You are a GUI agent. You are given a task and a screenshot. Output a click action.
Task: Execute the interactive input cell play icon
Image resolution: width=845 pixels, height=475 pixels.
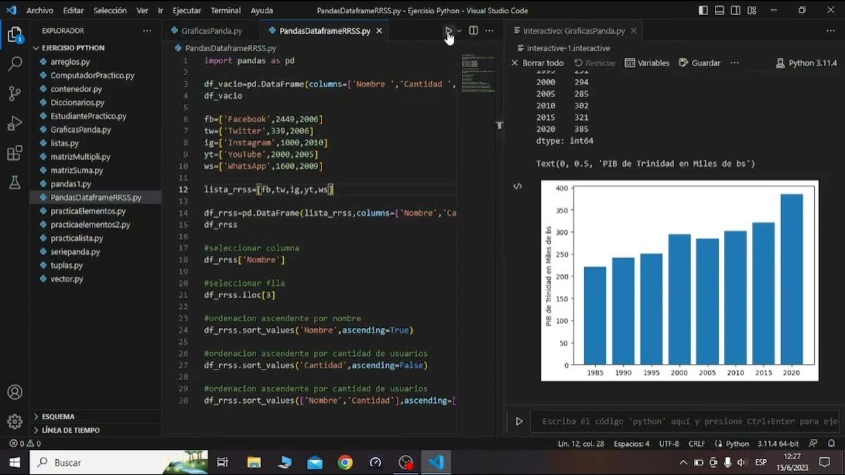click(519, 422)
